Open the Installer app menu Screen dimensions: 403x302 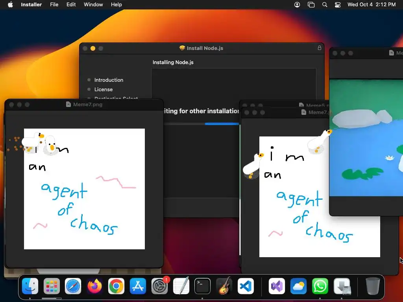pos(31,5)
